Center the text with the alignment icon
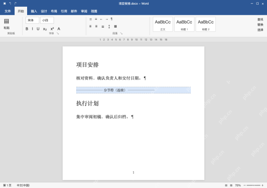 96,26
